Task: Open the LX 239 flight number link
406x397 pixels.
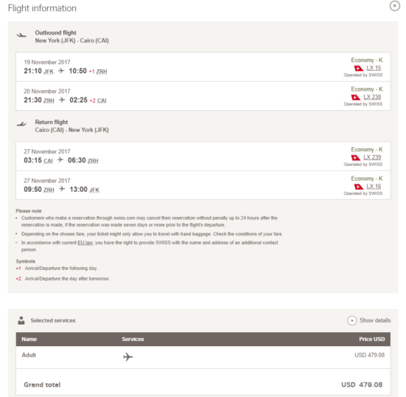Action: click(372, 157)
